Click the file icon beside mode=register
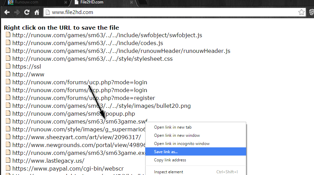314x175 pixels. point(8,97)
